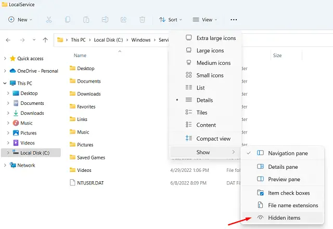Click This PC in address breadcrumb
Screen dimensions: 333x229
click(x=78, y=40)
